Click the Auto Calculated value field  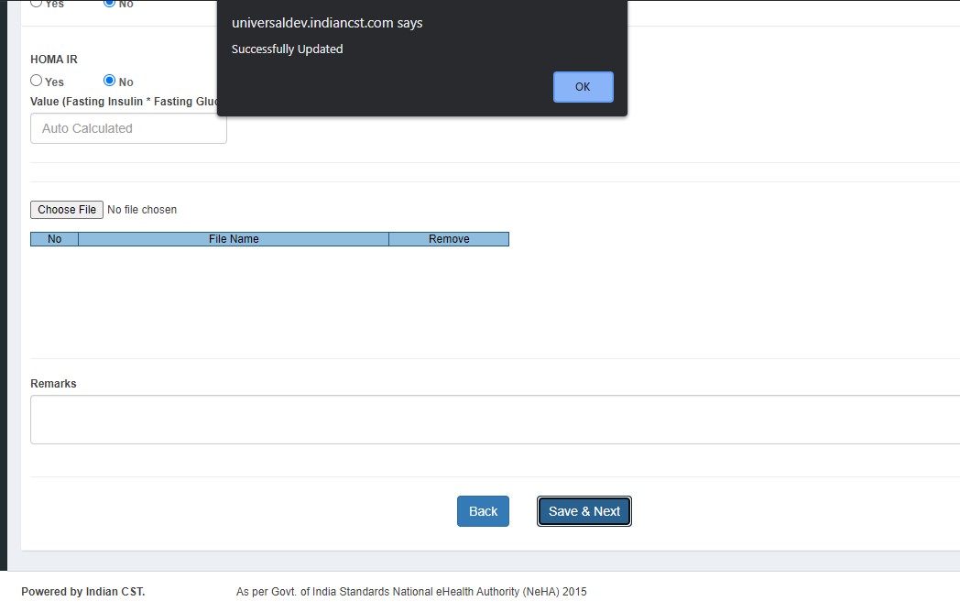pos(128,128)
